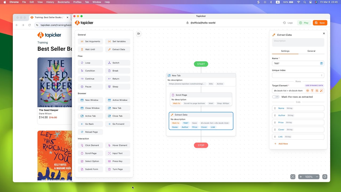This screenshot has width=341, height=192.
Task: Edit the Name column row
Action: 298,108
